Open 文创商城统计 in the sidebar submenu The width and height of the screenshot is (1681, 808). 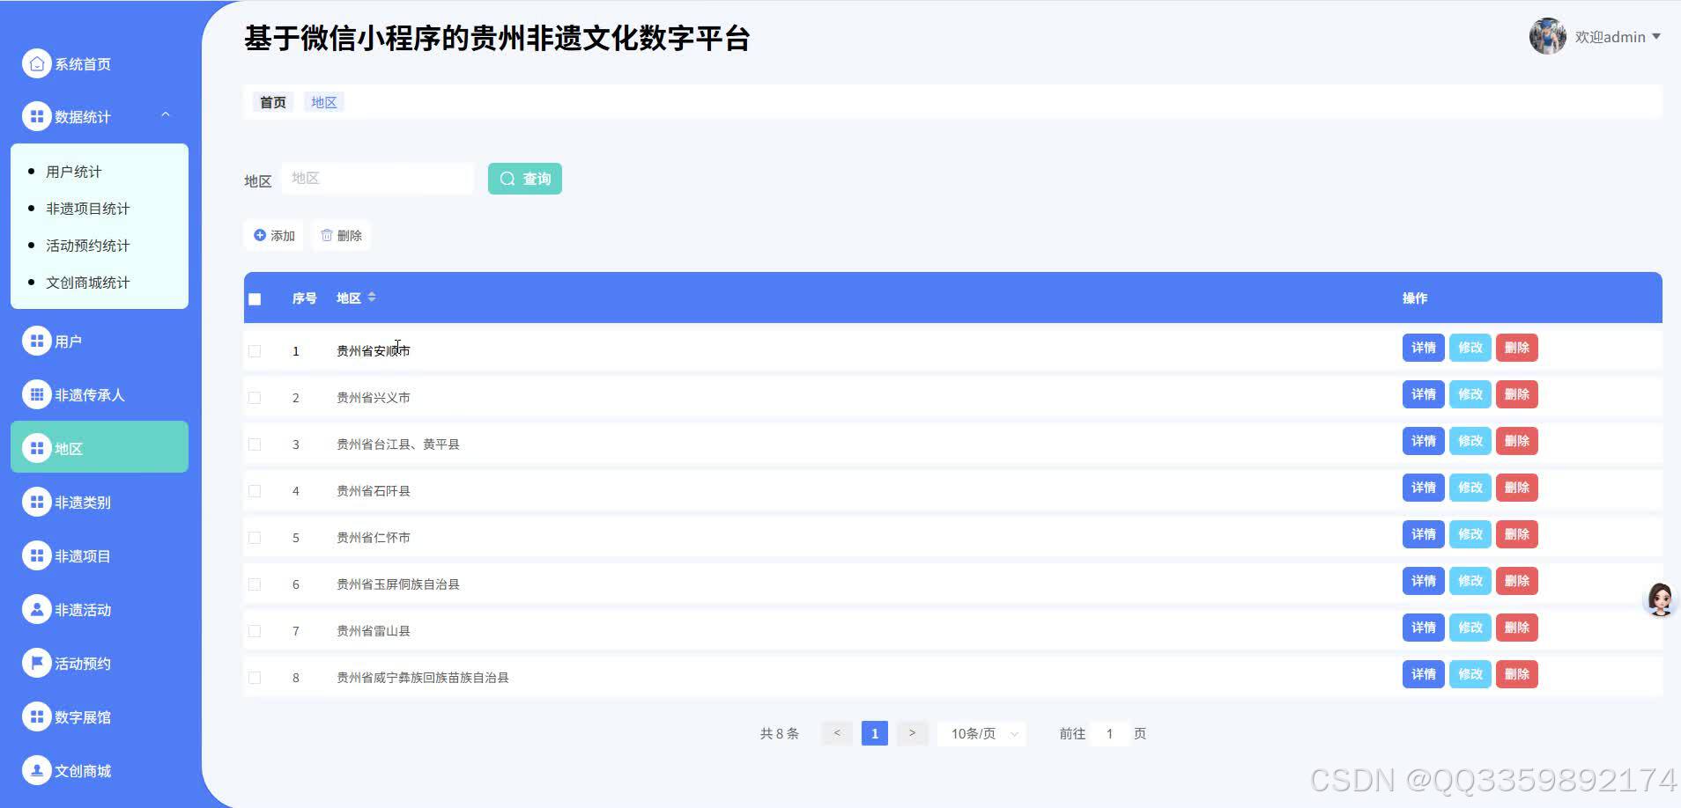(87, 283)
